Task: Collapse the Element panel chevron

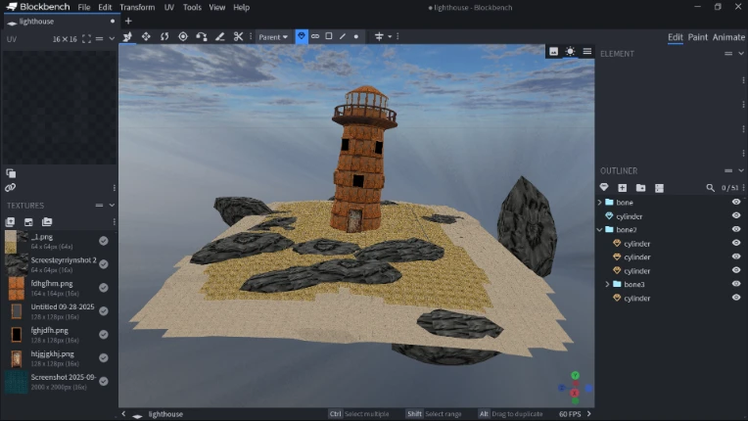Action: click(741, 54)
